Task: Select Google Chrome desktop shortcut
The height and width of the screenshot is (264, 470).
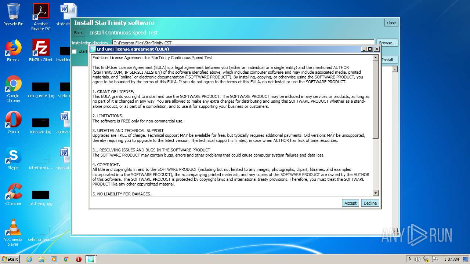Action: click(x=13, y=89)
